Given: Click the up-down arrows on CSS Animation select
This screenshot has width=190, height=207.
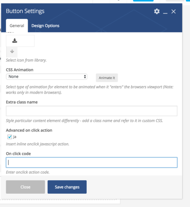Looking at the screenshot, I should (x=85, y=77).
